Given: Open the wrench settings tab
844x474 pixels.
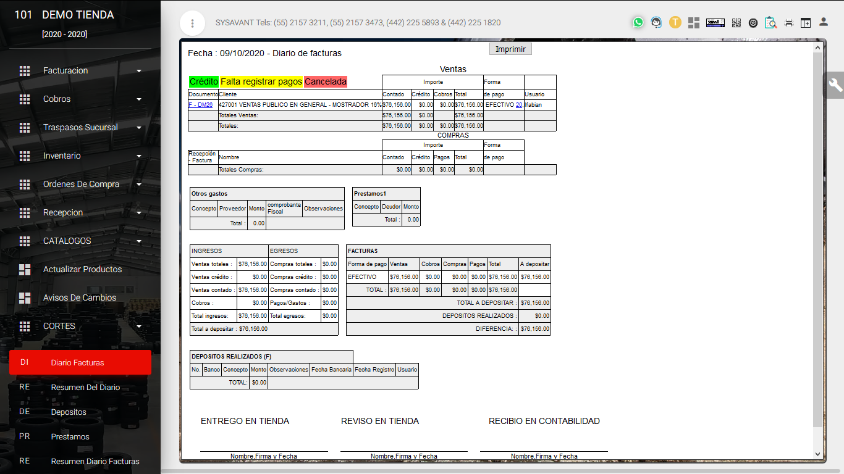Looking at the screenshot, I should point(835,85).
